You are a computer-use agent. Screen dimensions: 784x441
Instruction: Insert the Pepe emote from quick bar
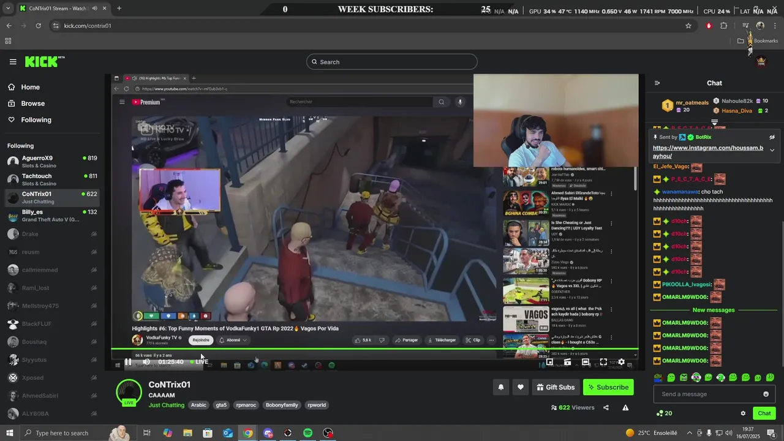658,378
